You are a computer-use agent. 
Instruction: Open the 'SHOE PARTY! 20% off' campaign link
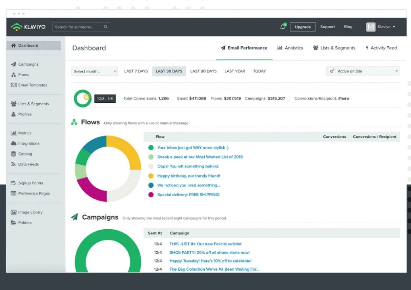coord(210,253)
